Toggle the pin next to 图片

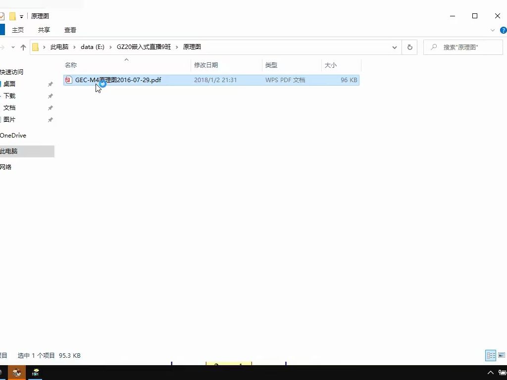tap(50, 119)
